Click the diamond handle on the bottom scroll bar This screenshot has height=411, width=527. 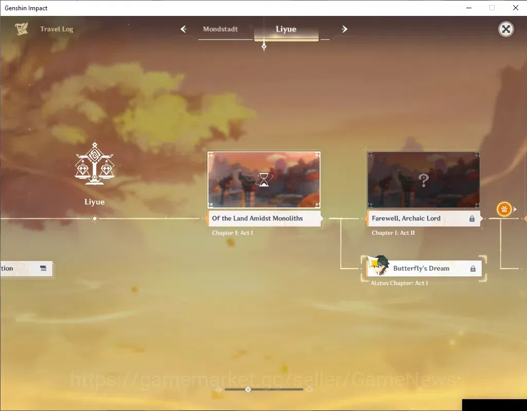click(x=248, y=389)
